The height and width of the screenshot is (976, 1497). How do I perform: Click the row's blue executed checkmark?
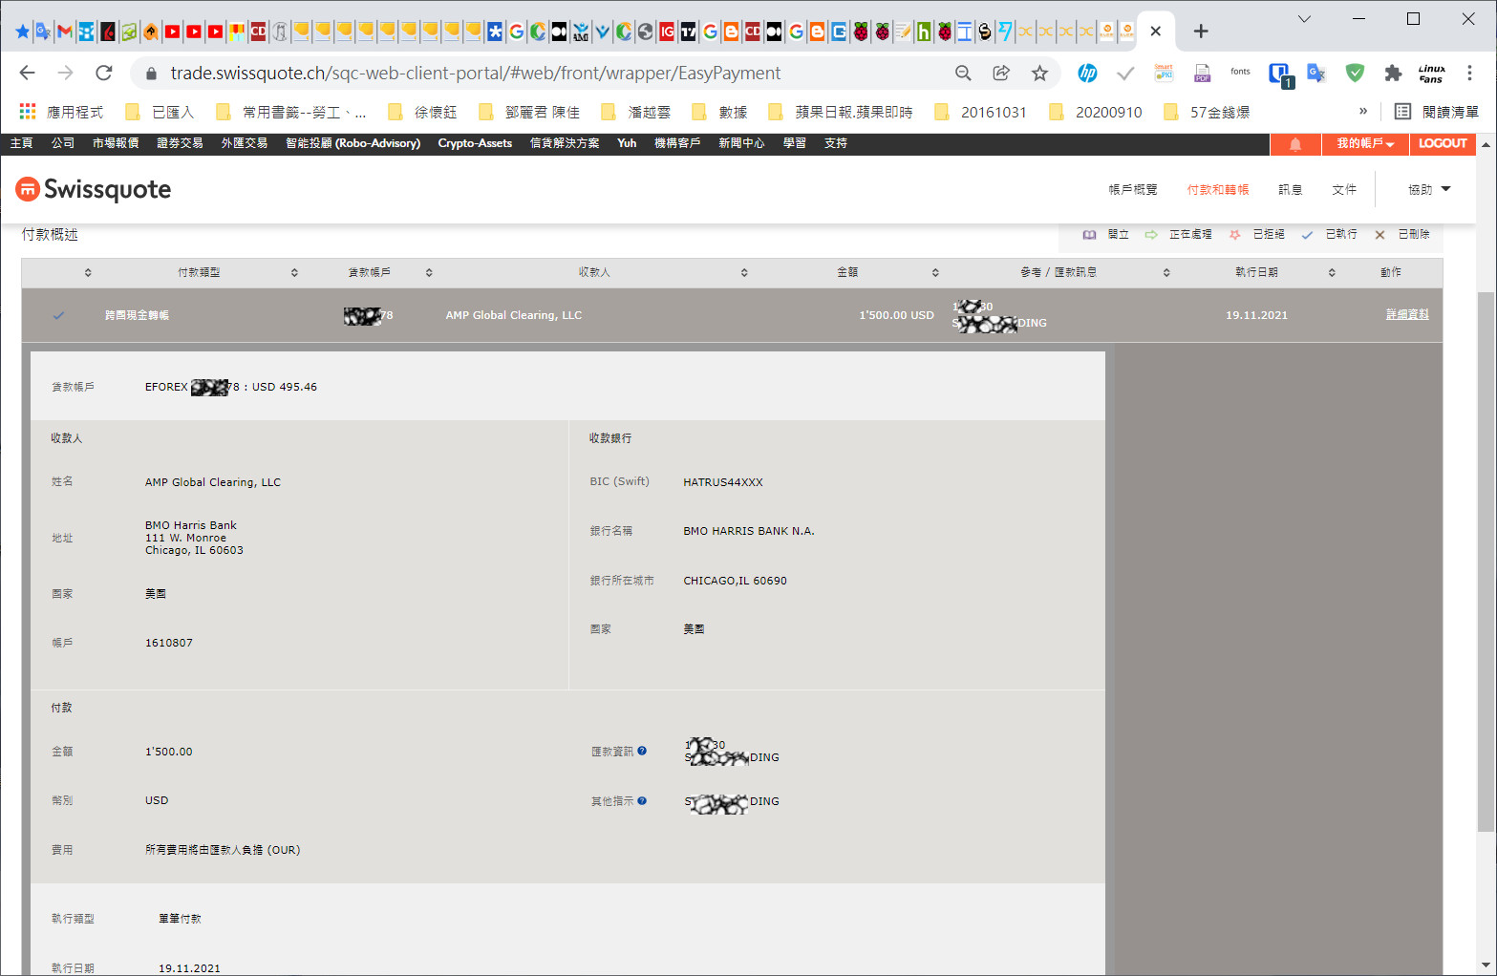point(58,315)
